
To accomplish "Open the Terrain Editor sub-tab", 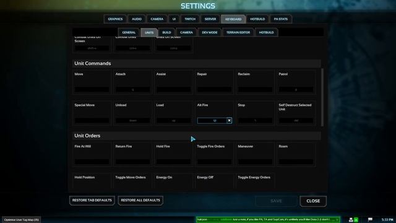I will pos(238,32).
